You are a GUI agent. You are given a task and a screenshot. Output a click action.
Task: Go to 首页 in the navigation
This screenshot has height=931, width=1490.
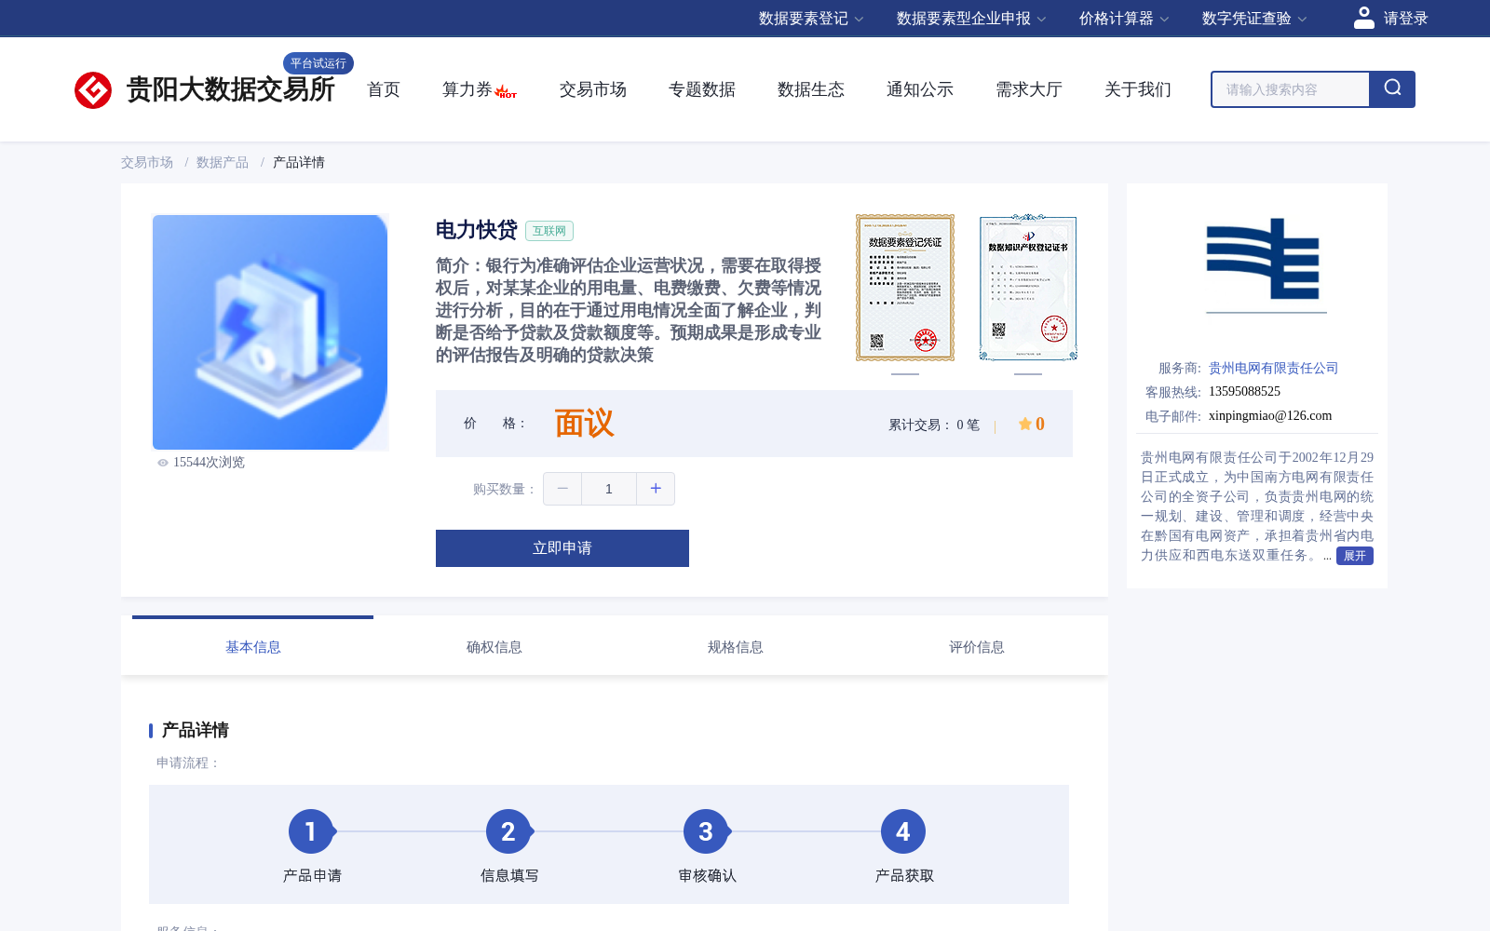tap(384, 89)
